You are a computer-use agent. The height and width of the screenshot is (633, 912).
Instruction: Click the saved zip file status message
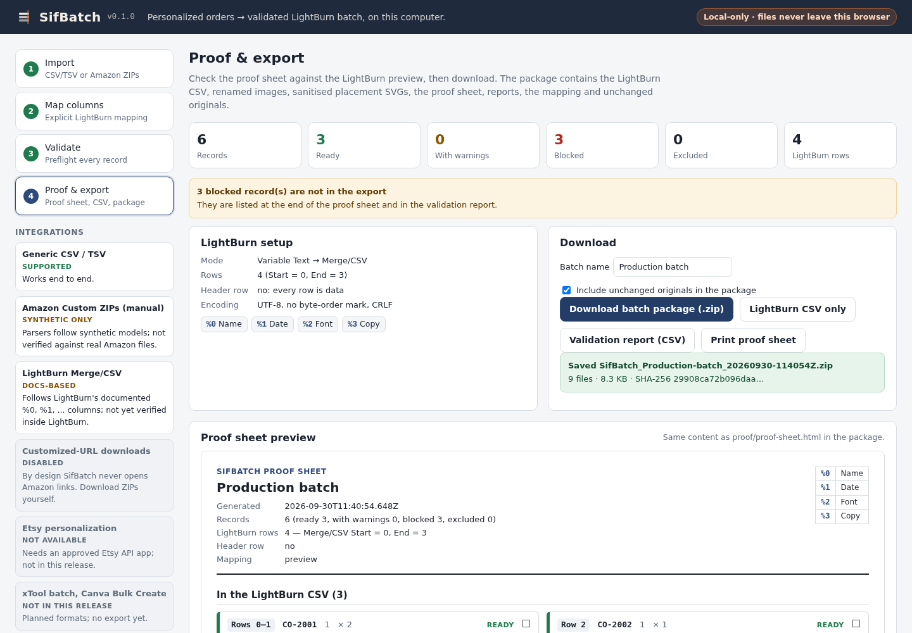coord(722,372)
